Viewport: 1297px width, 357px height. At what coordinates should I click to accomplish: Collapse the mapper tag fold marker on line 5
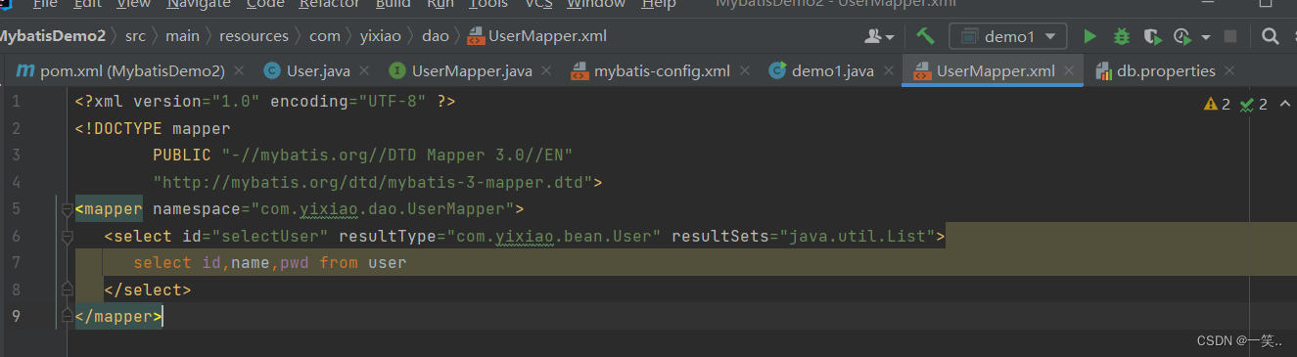(67, 208)
